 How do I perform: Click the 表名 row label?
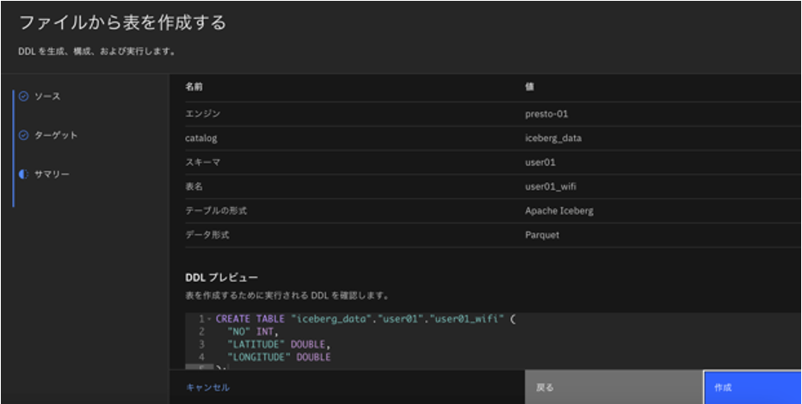pyautogui.click(x=194, y=187)
